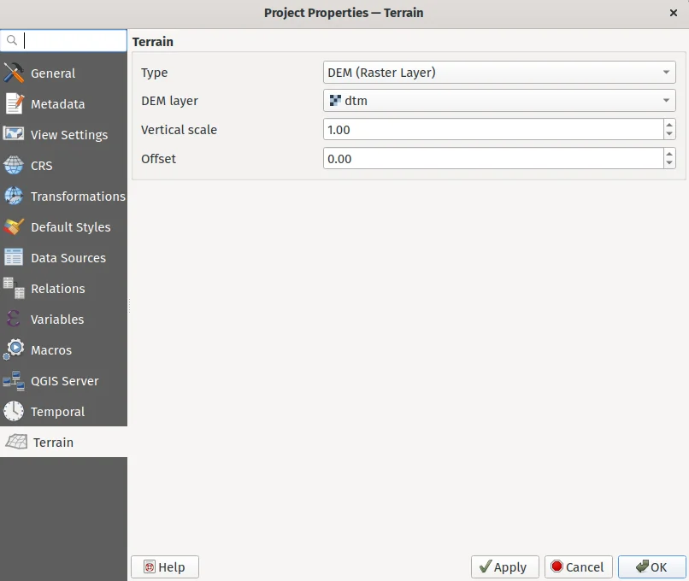The image size is (689, 581).
Task: Switch to View Settings tab
Action: 68,135
